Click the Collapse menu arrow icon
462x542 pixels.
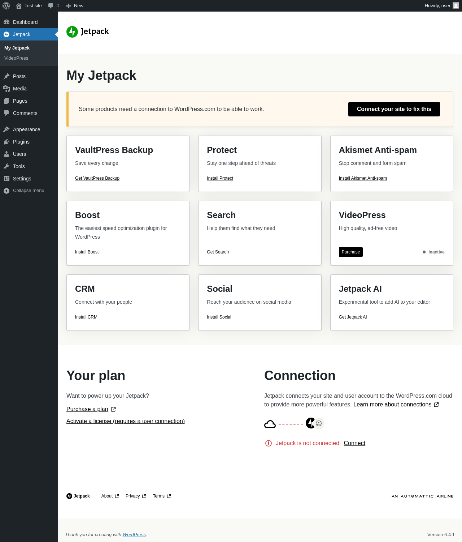6,191
